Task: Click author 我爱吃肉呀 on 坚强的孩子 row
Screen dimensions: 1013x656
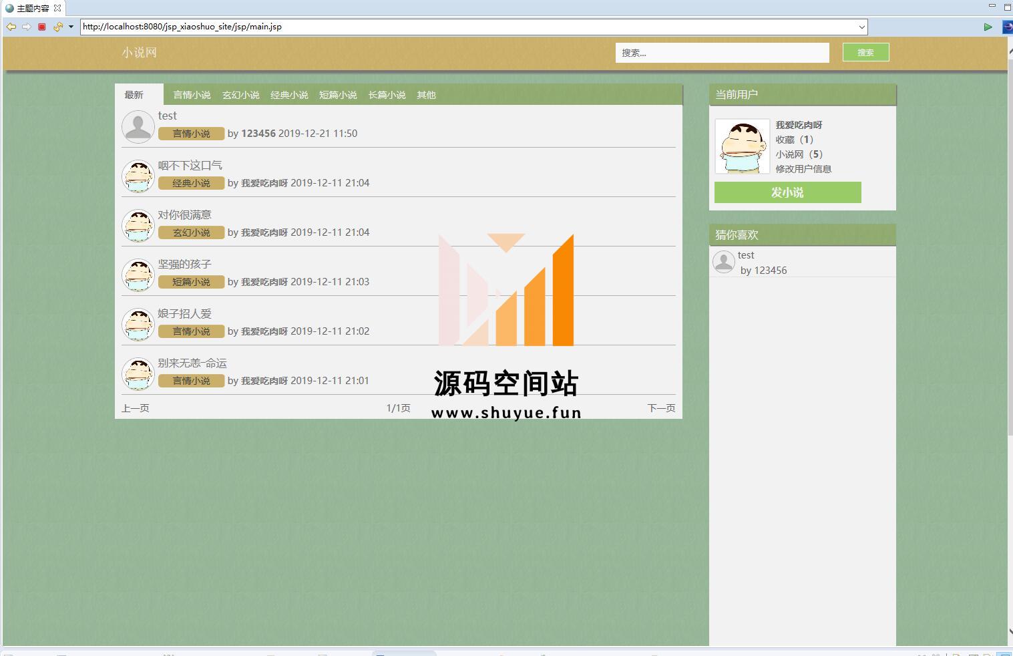Action: point(264,282)
